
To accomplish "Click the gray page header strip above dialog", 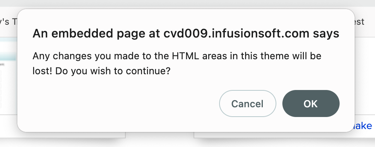I will [187, 3].
